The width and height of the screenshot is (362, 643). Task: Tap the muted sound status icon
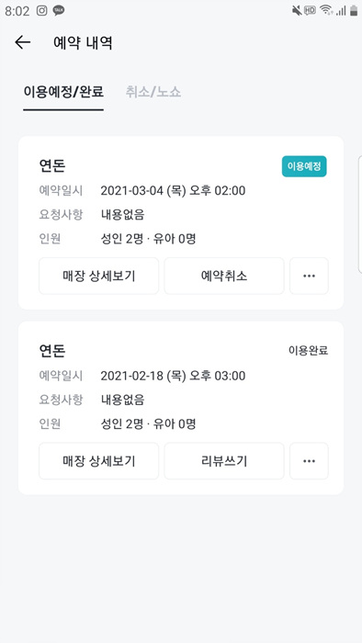[x=297, y=11]
